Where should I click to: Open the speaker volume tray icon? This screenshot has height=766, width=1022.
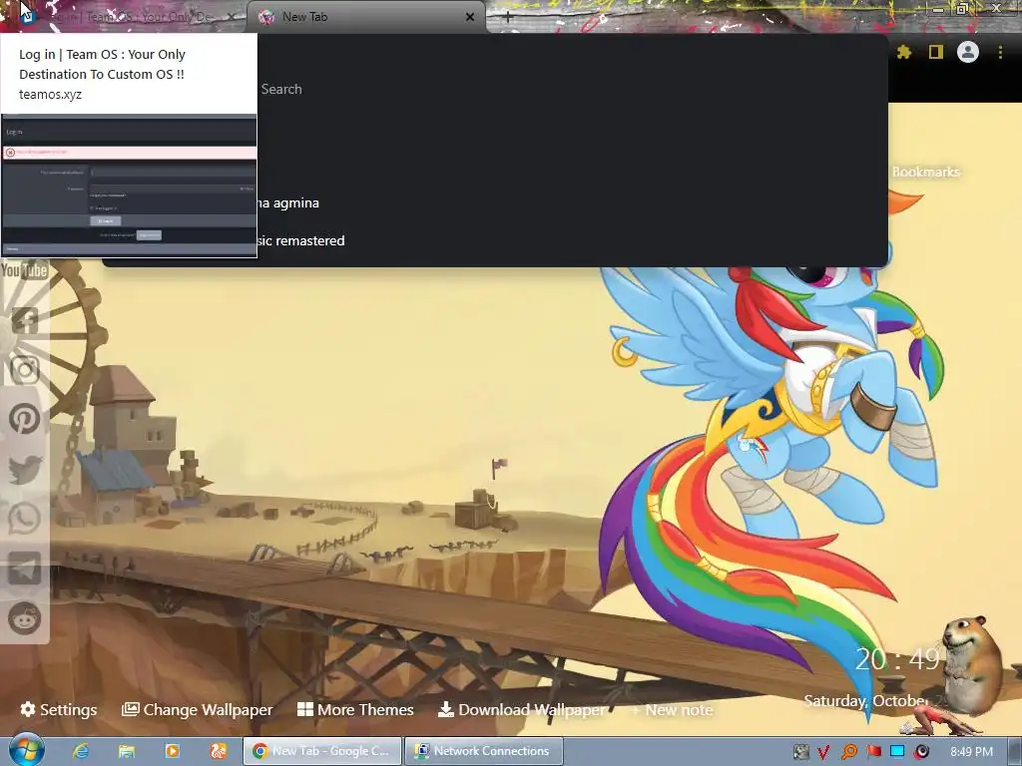(x=921, y=752)
